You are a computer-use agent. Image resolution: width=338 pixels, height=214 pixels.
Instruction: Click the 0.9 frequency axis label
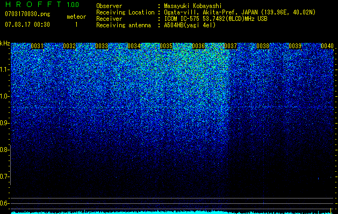click(4, 123)
